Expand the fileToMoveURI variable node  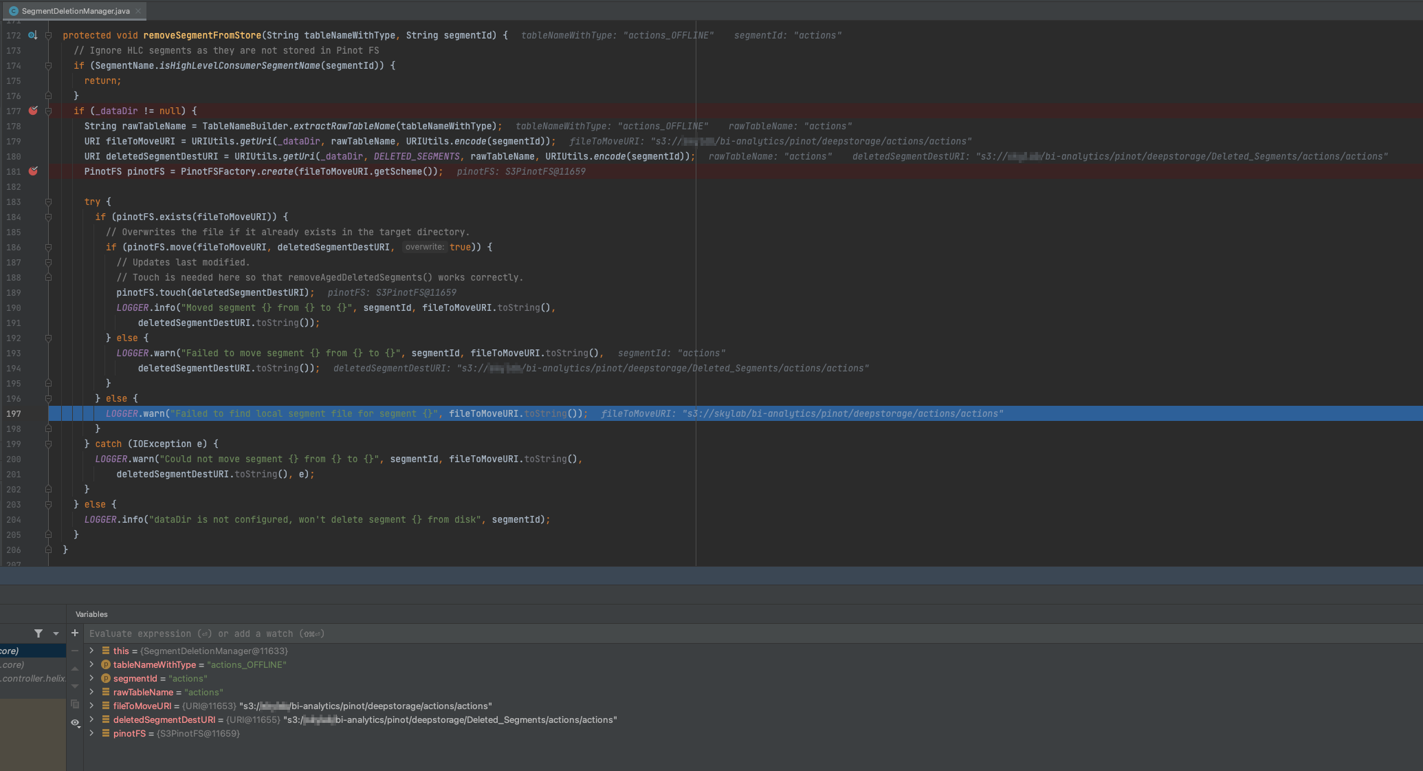coord(91,706)
